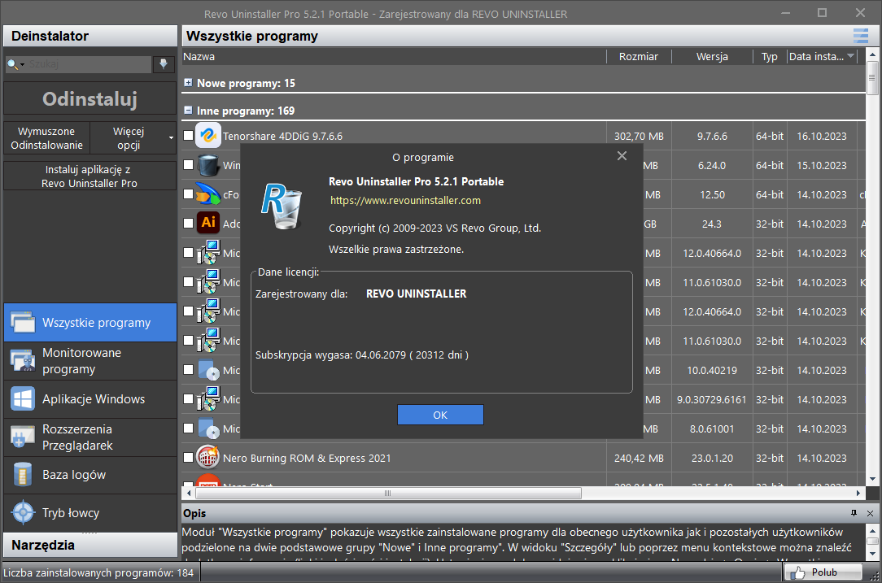Click the Opis panel scroll down arrow
The width and height of the screenshot is (882, 583).
tap(872, 554)
